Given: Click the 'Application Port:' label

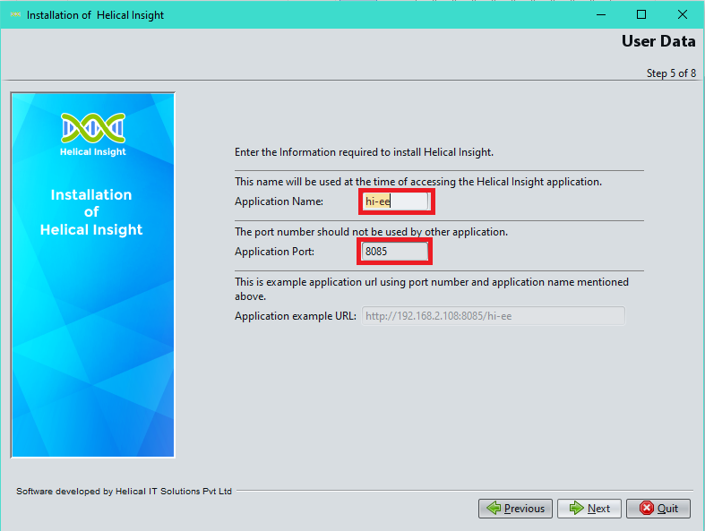Looking at the screenshot, I should 274,252.
